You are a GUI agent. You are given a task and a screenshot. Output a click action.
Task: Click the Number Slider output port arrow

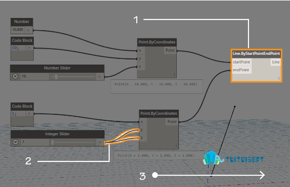coord(99,76)
